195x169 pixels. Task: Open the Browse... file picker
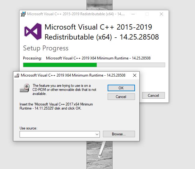119,134
